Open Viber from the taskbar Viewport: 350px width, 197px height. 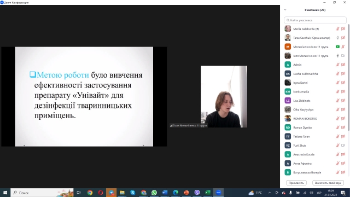pos(197,193)
